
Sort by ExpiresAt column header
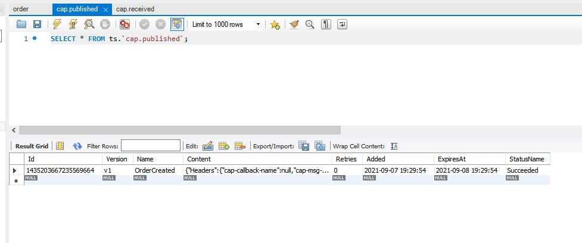(469, 159)
